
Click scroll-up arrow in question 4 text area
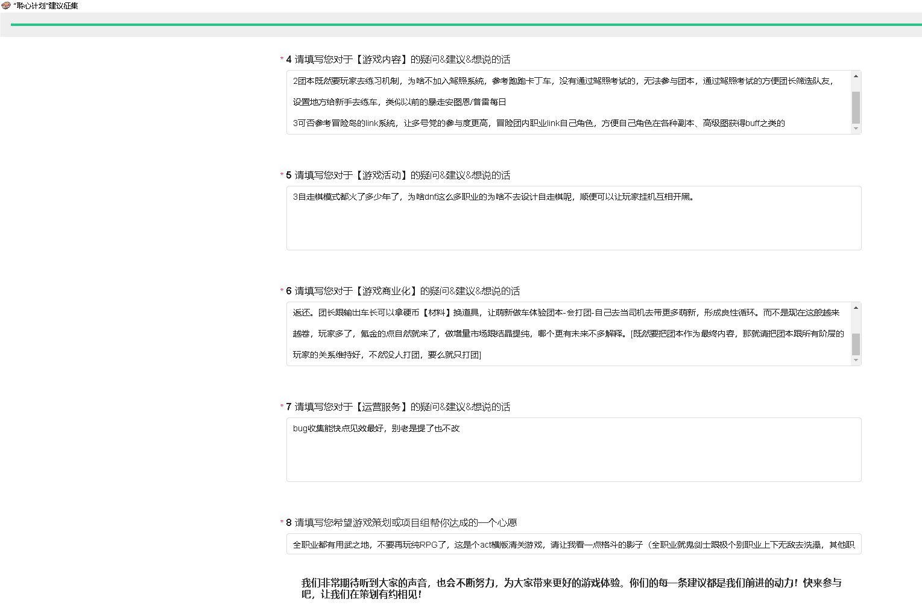(855, 77)
